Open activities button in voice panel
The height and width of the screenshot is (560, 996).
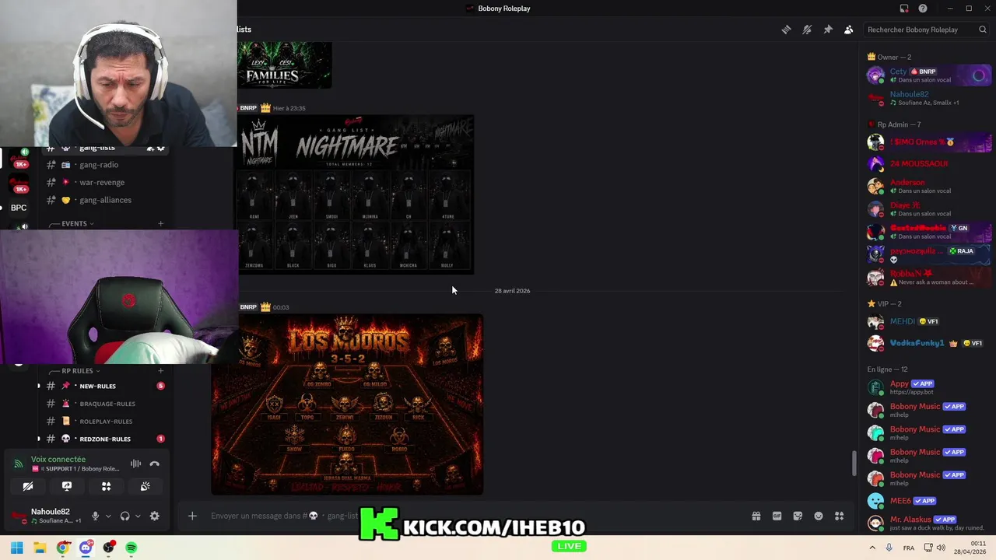tap(107, 486)
